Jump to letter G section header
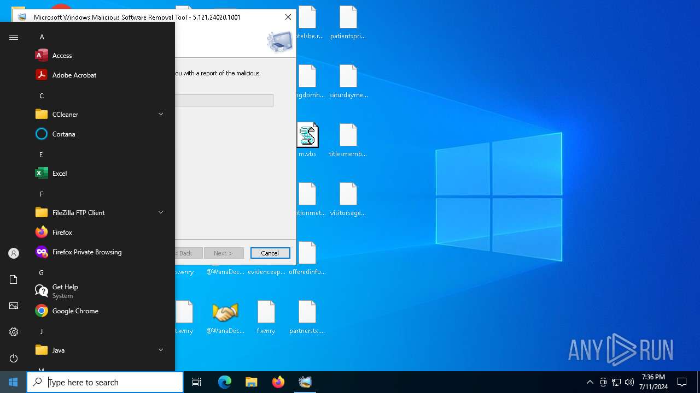Screen dimensions: 700x393 41,272
